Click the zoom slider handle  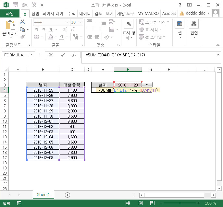[180, 203]
